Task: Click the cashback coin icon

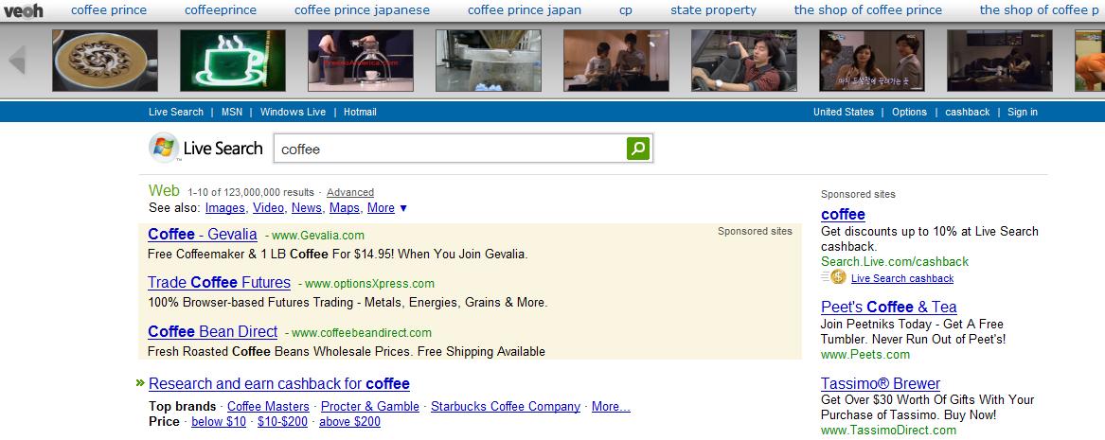Action: click(x=837, y=277)
